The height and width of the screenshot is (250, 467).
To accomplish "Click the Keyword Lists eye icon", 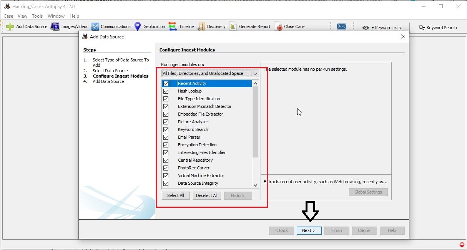I will [366, 28].
